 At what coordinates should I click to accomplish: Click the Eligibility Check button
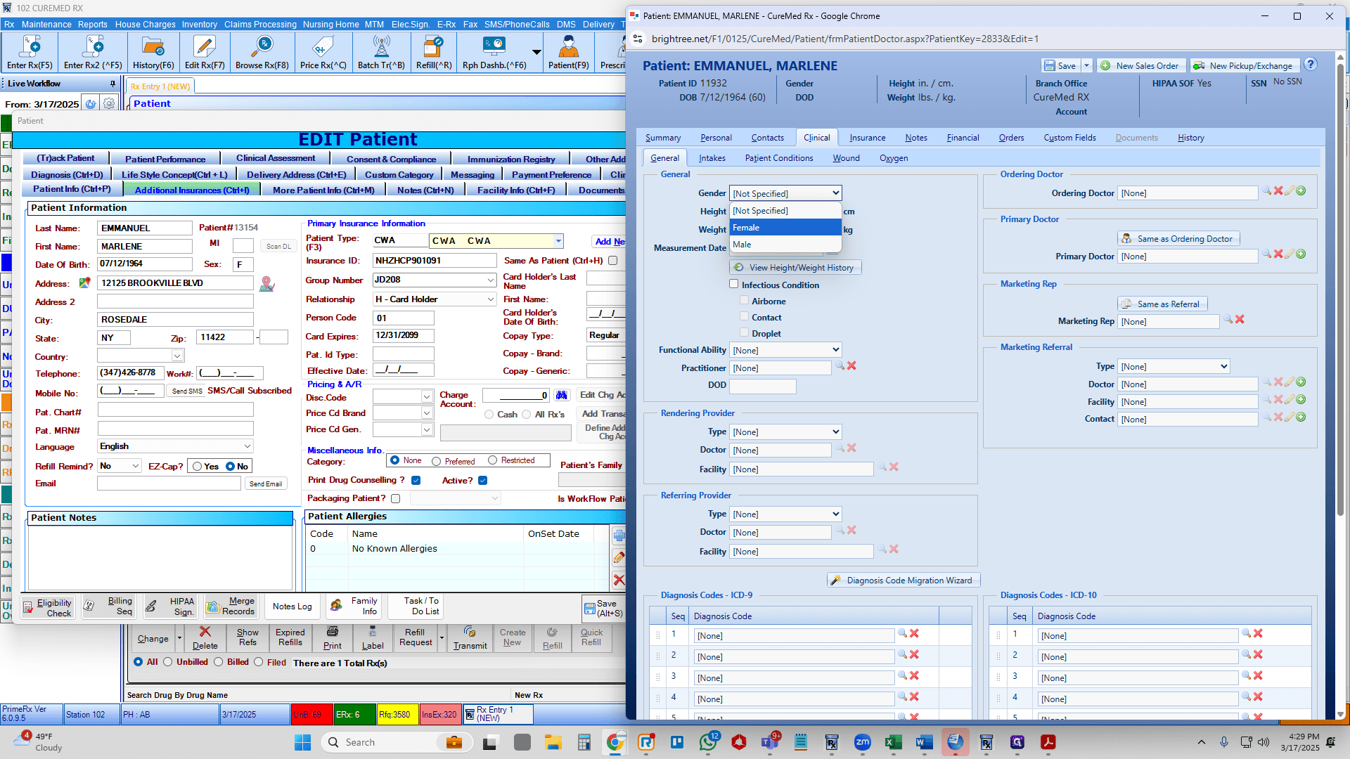point(48,608)
